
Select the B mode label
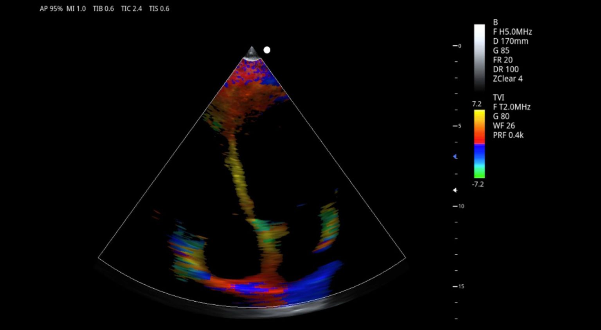(495, 23)
